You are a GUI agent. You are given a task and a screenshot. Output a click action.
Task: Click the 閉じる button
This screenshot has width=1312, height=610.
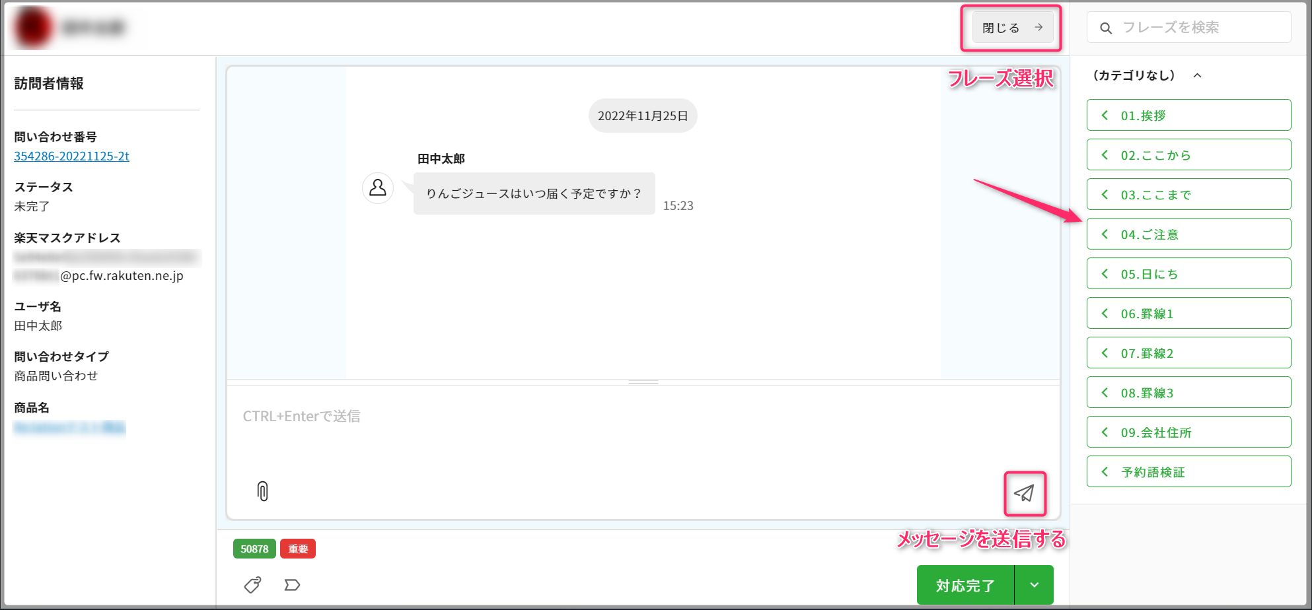pos(1011,28)
